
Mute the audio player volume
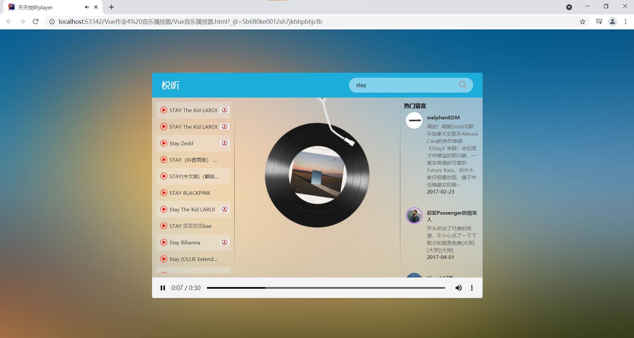coord(458,288)
